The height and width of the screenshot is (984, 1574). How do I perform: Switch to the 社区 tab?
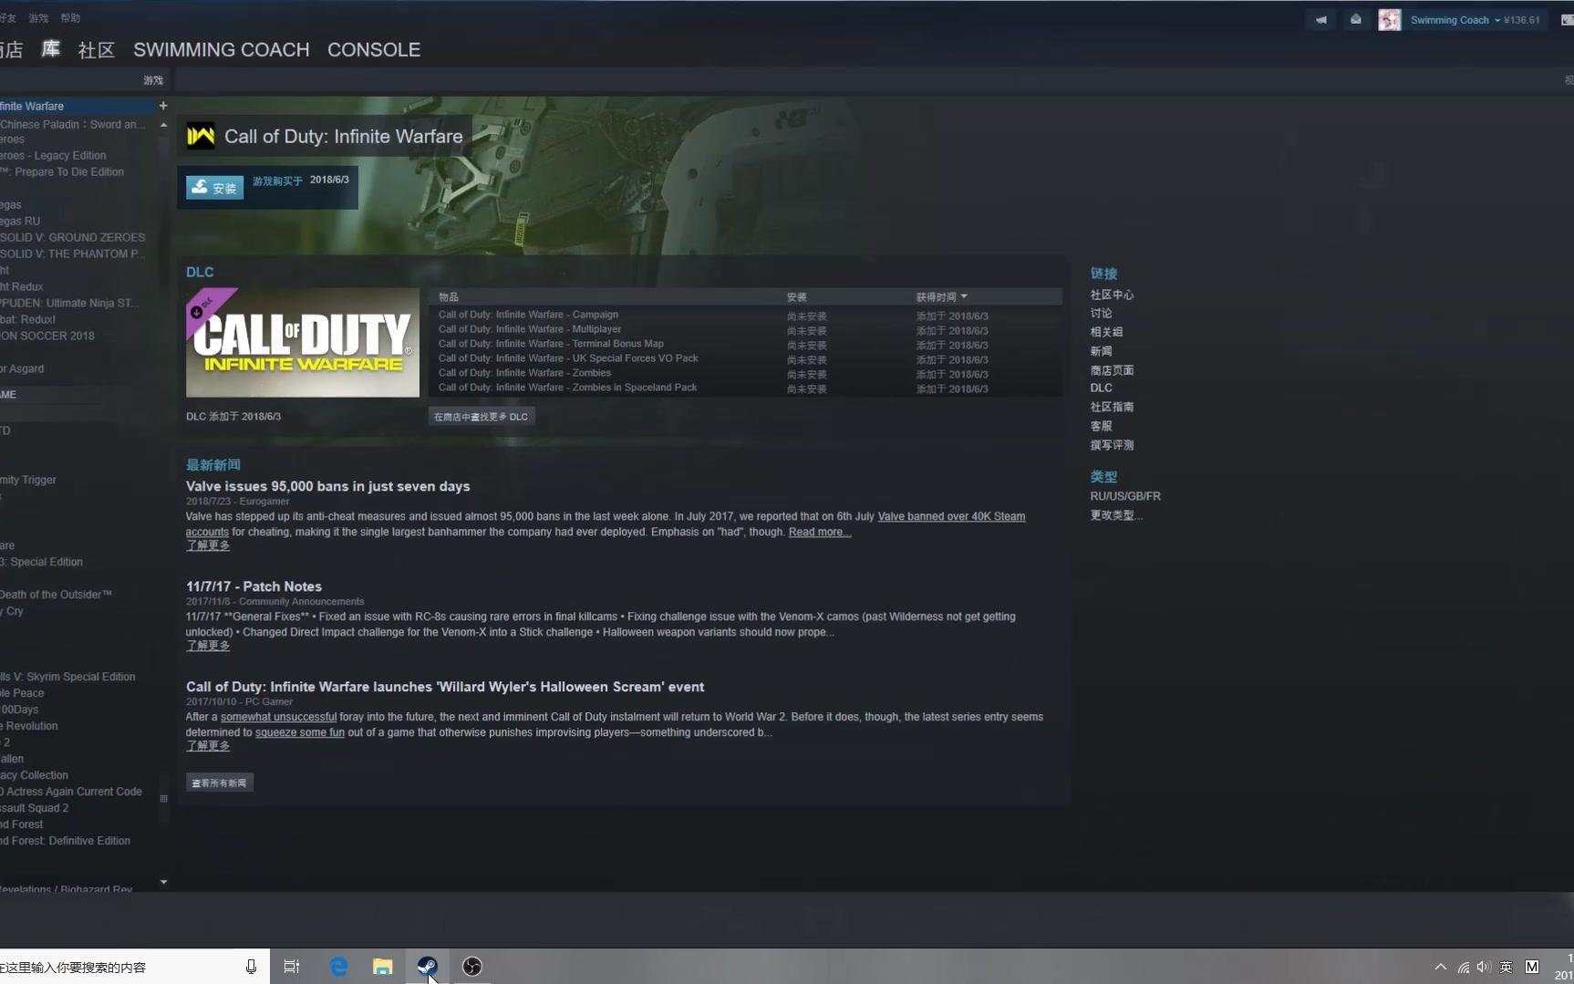[x=96, y=50]
